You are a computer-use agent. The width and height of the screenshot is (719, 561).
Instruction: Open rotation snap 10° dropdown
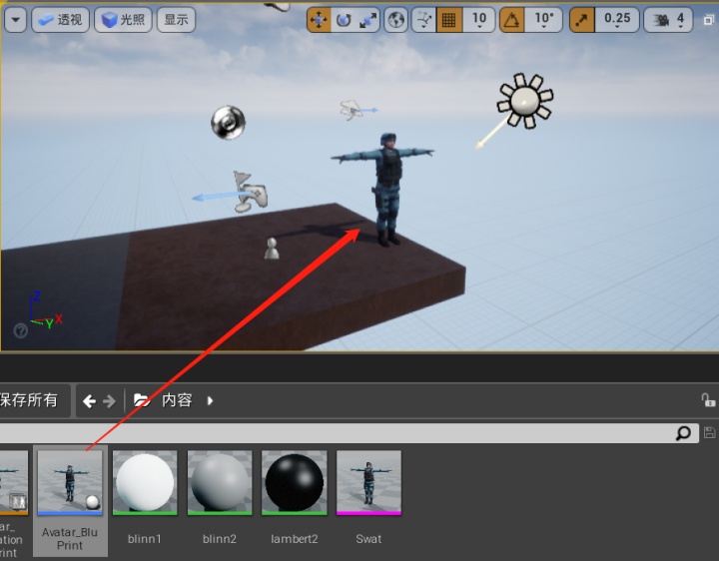pyautogui.click(x=544, y=20)
